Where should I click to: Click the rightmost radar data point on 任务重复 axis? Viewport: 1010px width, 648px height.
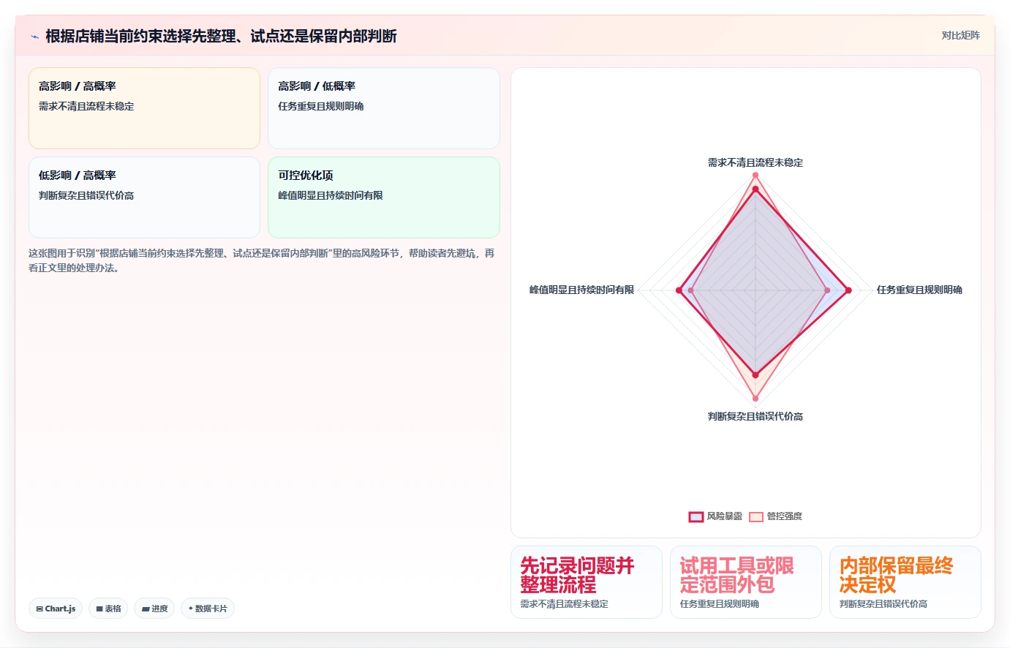click(848, 290)
